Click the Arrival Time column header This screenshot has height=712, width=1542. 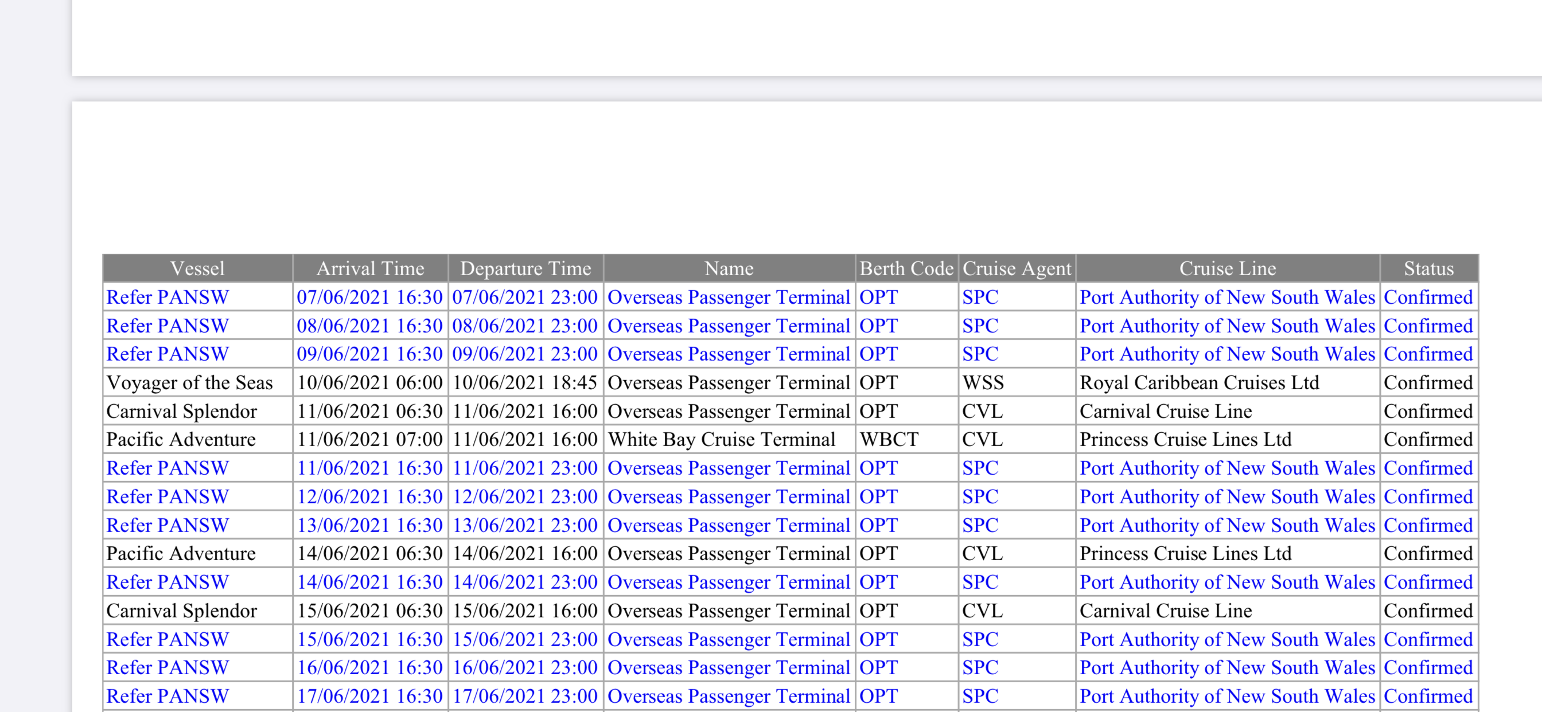tap(371, 269)
